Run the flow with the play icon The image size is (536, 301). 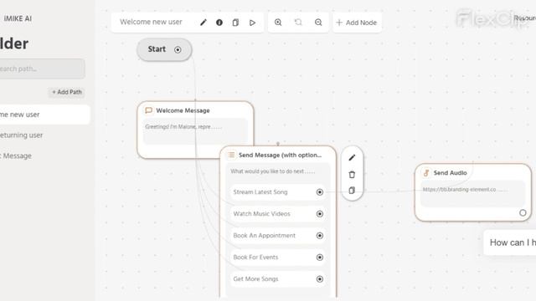tap(252, 23)
